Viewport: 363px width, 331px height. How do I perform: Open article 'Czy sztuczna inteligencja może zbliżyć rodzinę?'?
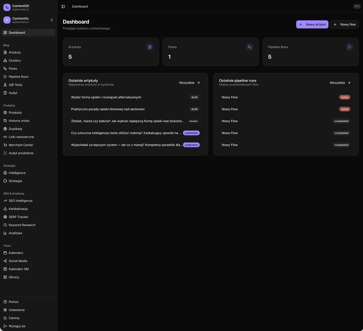(x=135, y=133)
